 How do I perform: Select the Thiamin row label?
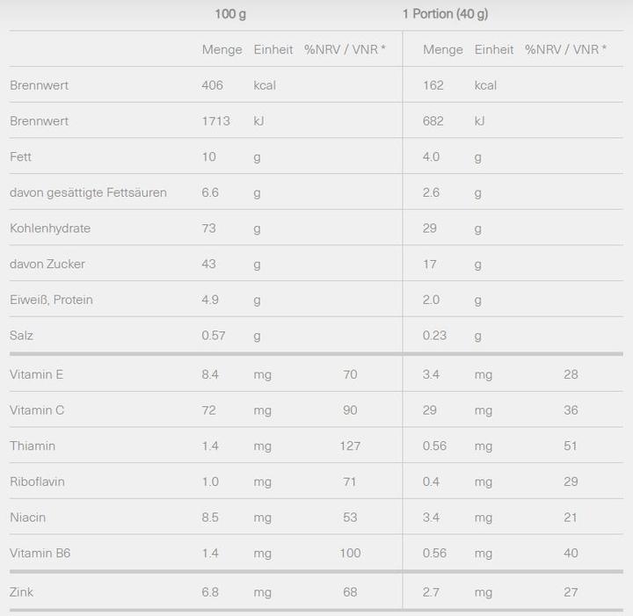point(33,446)
